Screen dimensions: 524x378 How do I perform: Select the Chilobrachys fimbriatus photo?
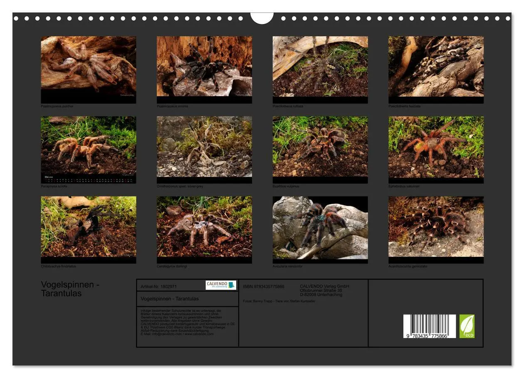88,230
